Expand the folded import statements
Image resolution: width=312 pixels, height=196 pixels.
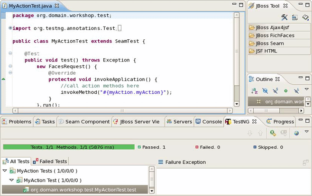point(10,28)
